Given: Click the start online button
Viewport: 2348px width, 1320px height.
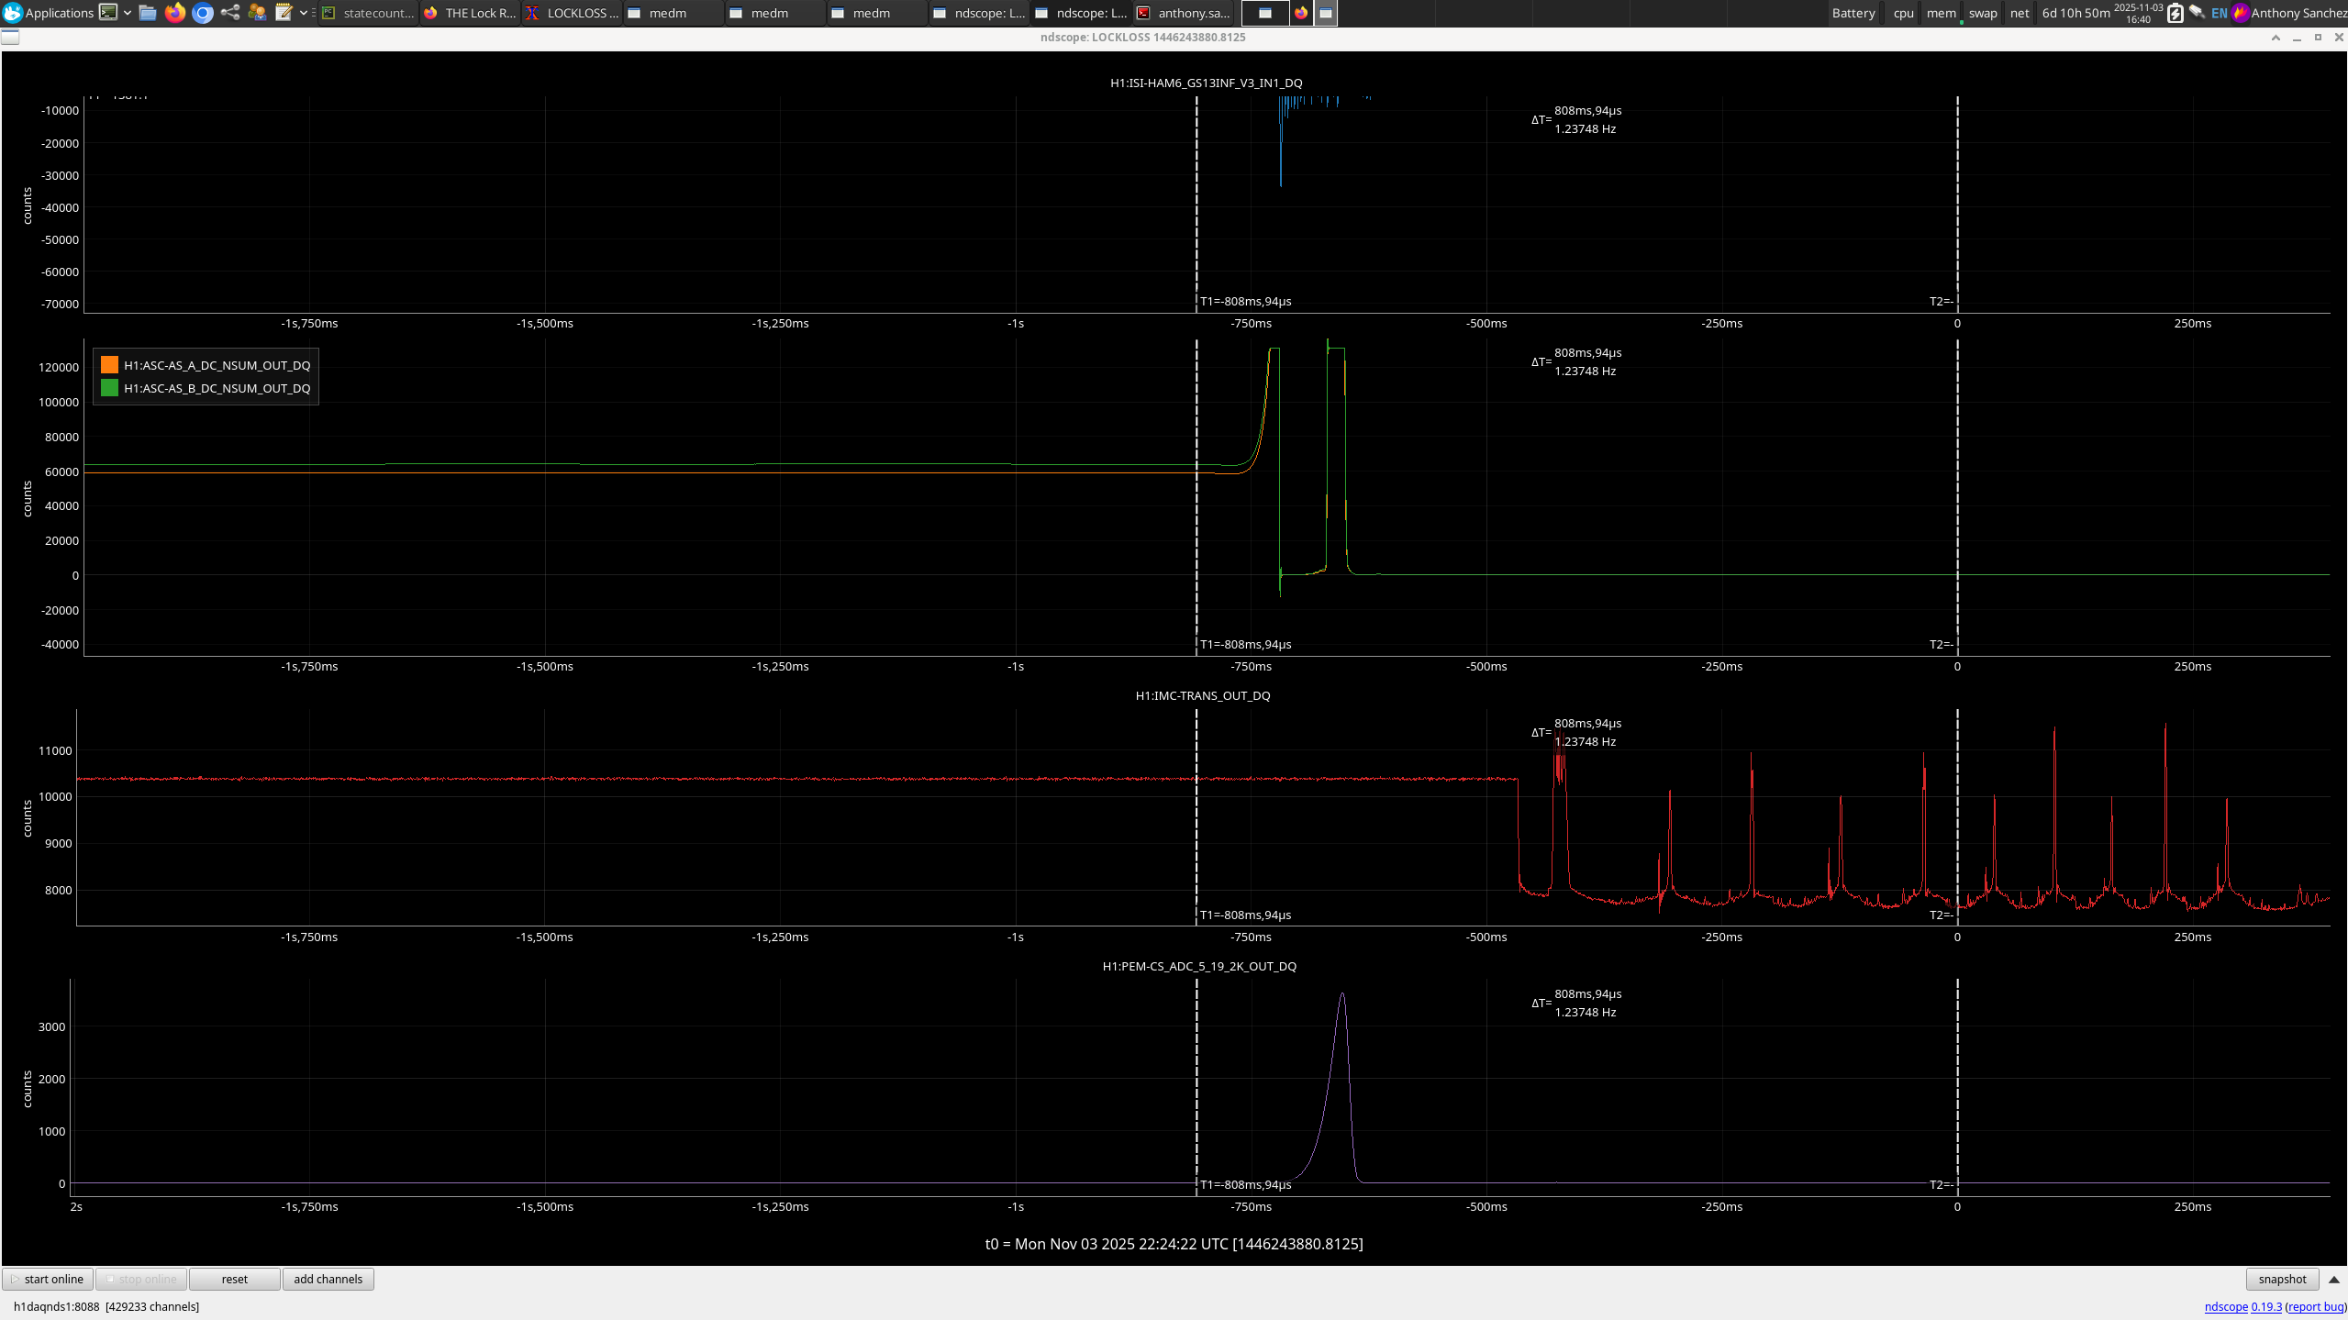Looking at the screenshot, I should [x=48, y=1280].
